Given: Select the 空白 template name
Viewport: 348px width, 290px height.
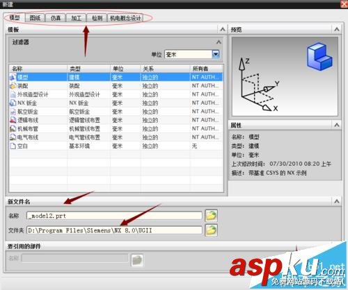Looking at the screenshot, I should click(22, 146).
